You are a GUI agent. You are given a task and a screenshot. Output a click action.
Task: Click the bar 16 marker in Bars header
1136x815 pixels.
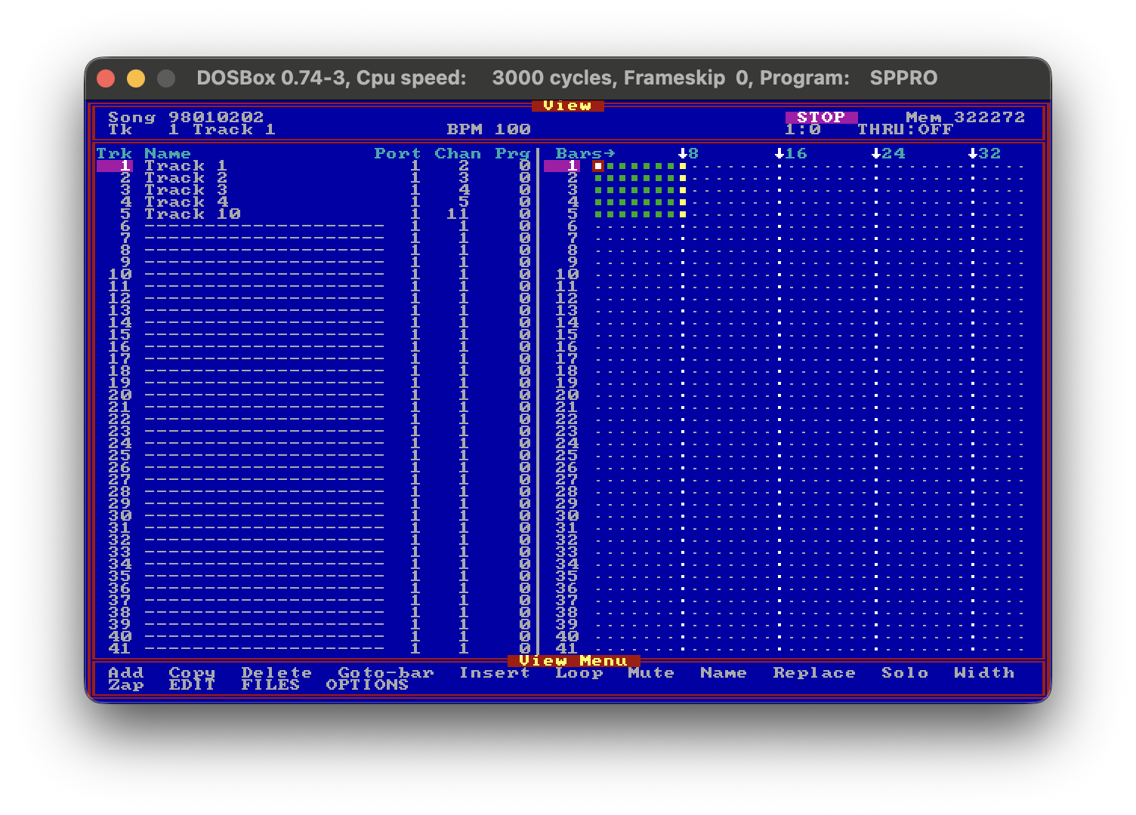click(791, 153)
